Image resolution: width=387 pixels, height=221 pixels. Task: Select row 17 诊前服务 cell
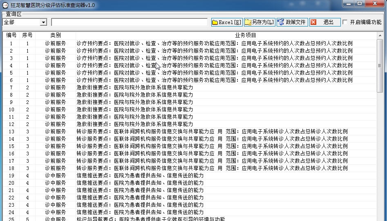pos(56,161)
